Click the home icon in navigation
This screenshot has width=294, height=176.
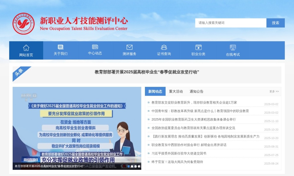[26, 48]
